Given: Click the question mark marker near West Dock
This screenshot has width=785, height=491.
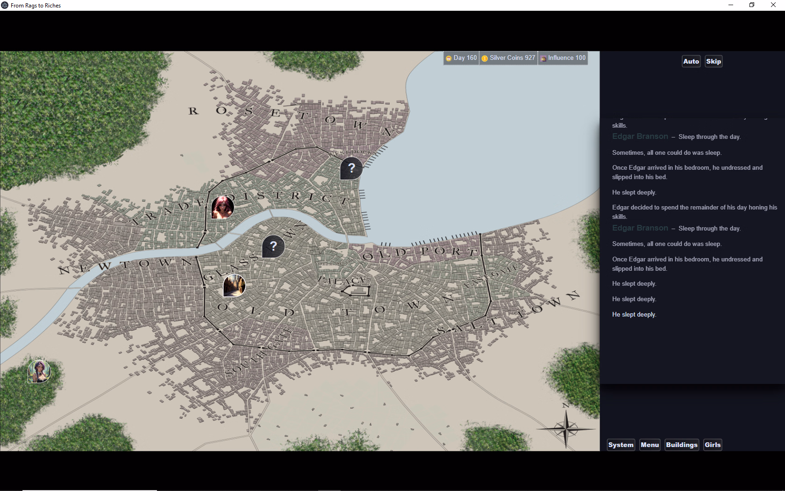Looking at the screenshot, I should [351, 168].
